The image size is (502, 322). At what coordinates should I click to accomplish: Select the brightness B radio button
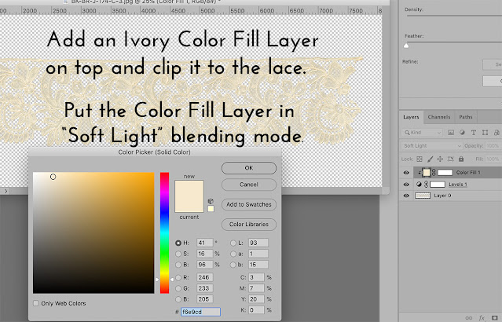coord(178,265)
